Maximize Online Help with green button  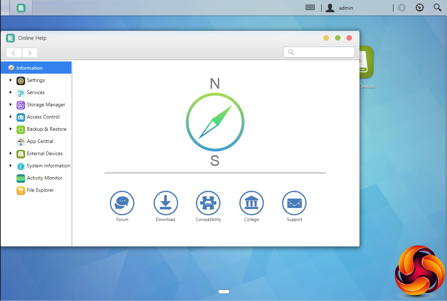pos(338,38)
